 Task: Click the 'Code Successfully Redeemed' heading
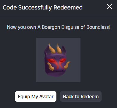click(43, 7)
